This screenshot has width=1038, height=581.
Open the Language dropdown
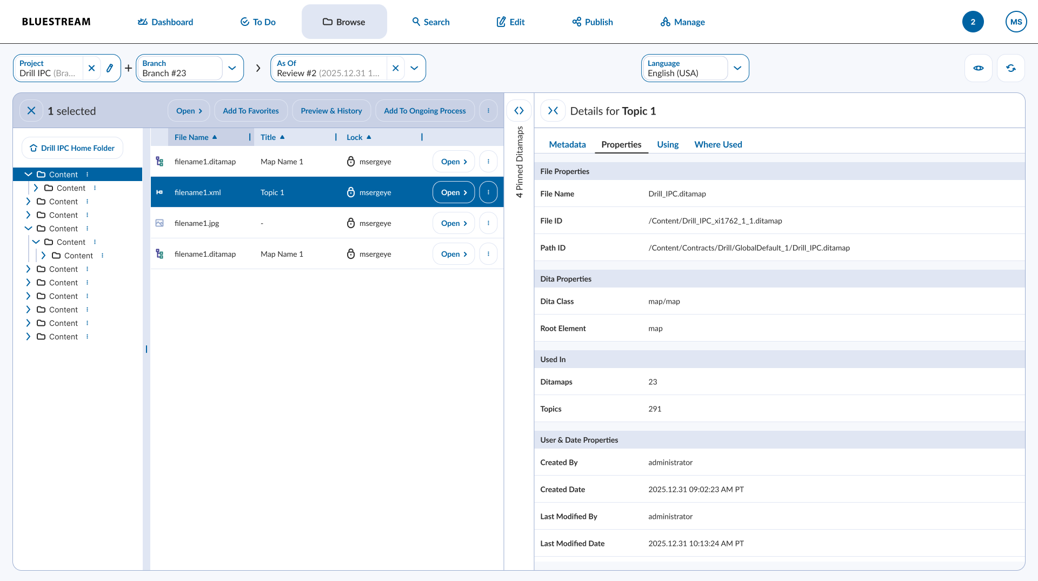(x=737, y=68)
